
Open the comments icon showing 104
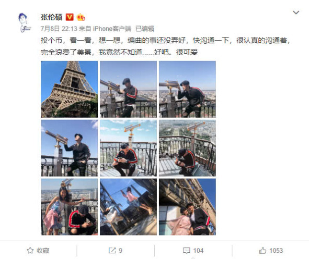(x=187, y=250)
